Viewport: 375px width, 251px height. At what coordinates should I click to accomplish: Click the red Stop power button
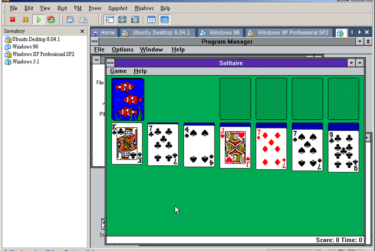pyautogui.click(x=12, y=19)
